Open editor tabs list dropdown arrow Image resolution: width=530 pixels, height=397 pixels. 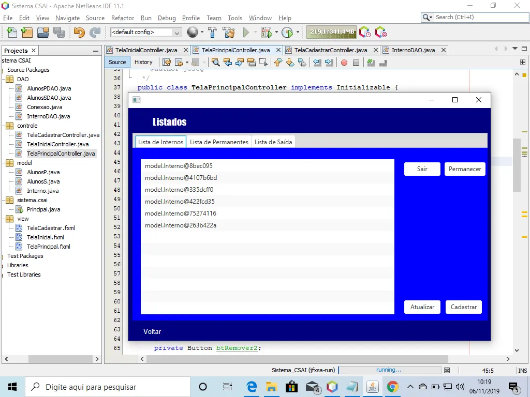[x=515, y=49]
